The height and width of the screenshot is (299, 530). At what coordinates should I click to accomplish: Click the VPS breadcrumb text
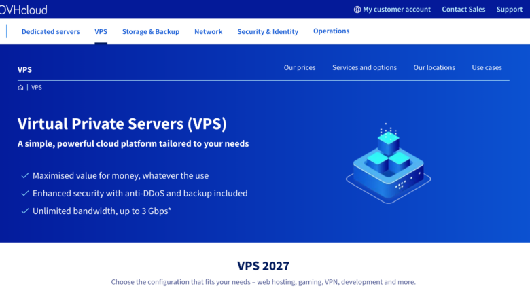[37, 88]
